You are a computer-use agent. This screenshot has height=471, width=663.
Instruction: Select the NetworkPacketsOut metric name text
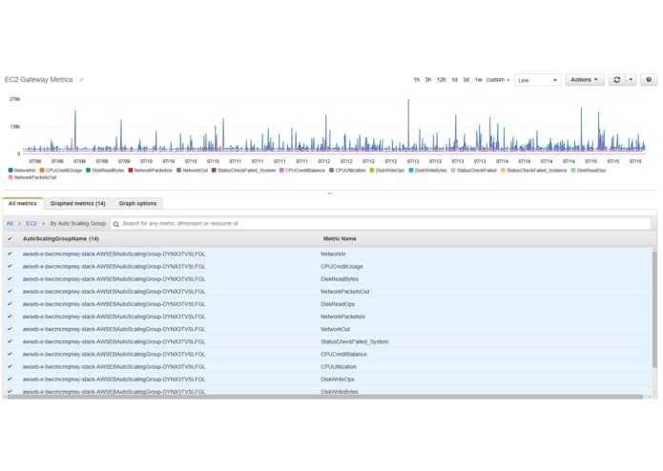[x=345, y=292]
